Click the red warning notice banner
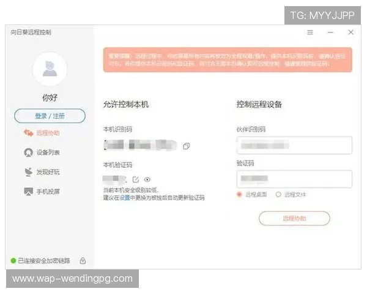Image resolution: width=367 pixels, height=294 pixels. 228,60
